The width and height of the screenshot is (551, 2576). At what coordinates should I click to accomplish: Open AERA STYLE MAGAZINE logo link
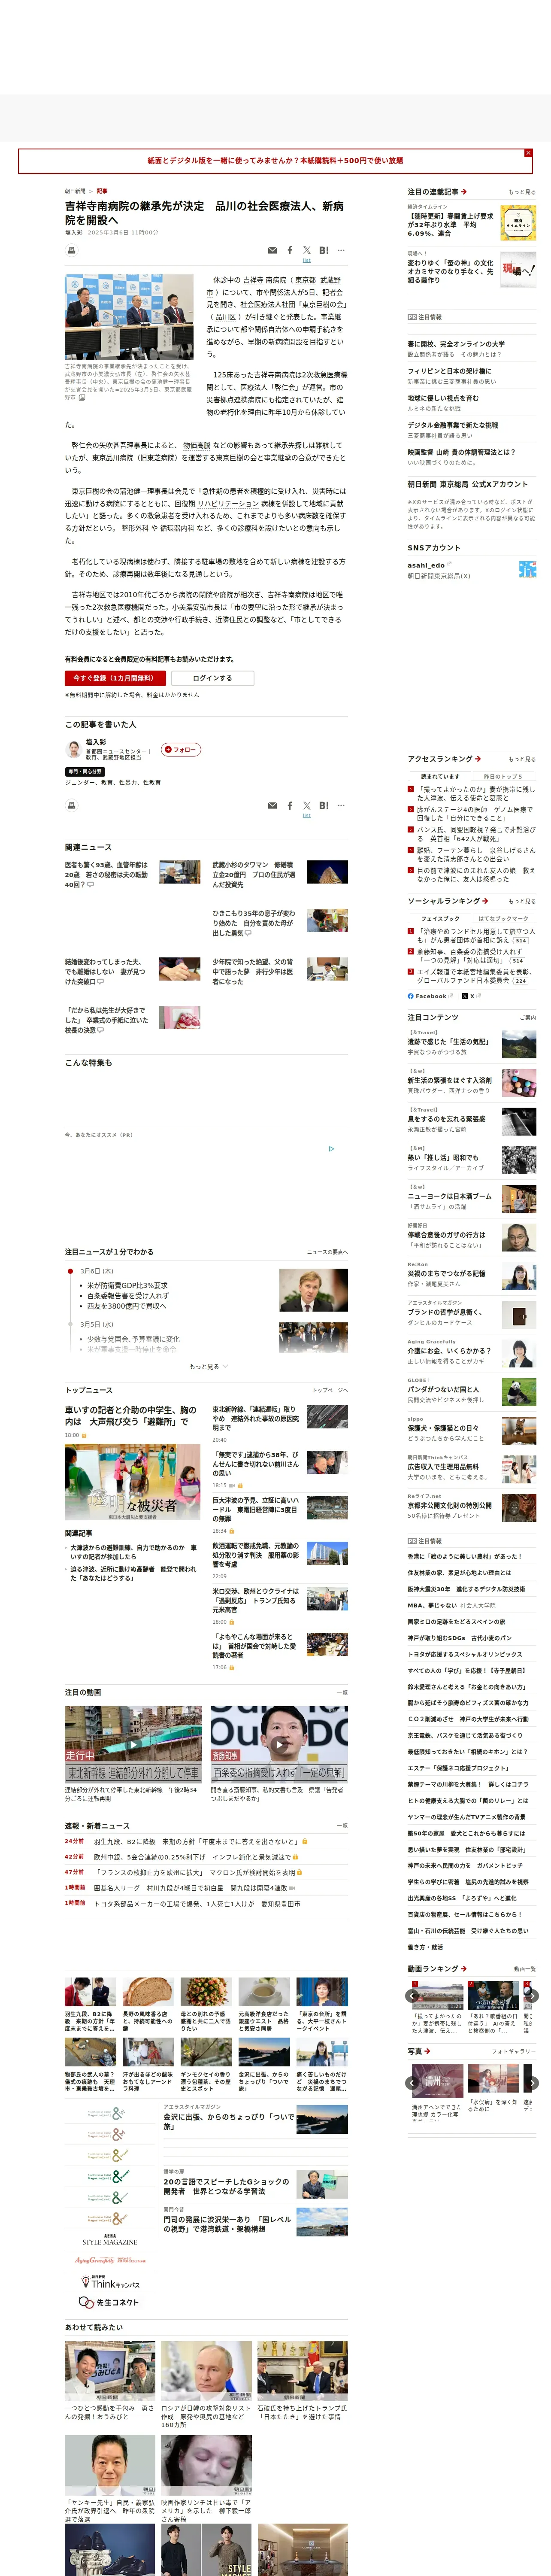point(110,2240)
